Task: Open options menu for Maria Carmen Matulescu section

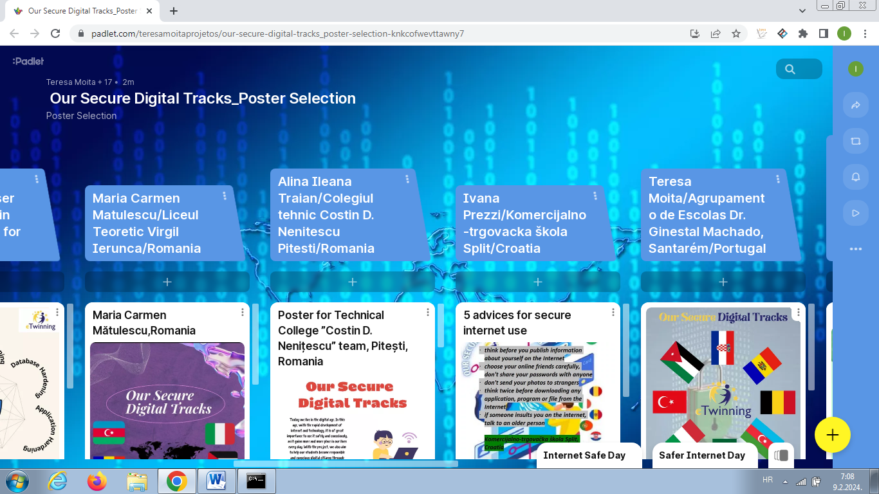Action: [225, 196]
